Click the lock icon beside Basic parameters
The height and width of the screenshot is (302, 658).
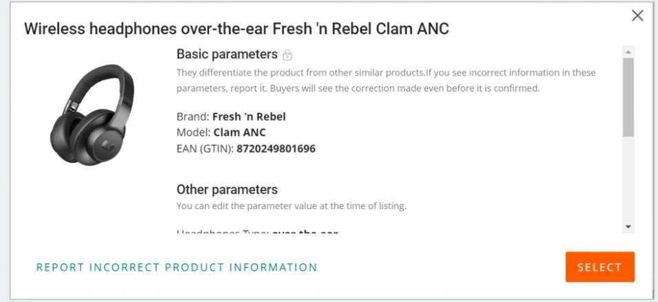tap(288, 54)
